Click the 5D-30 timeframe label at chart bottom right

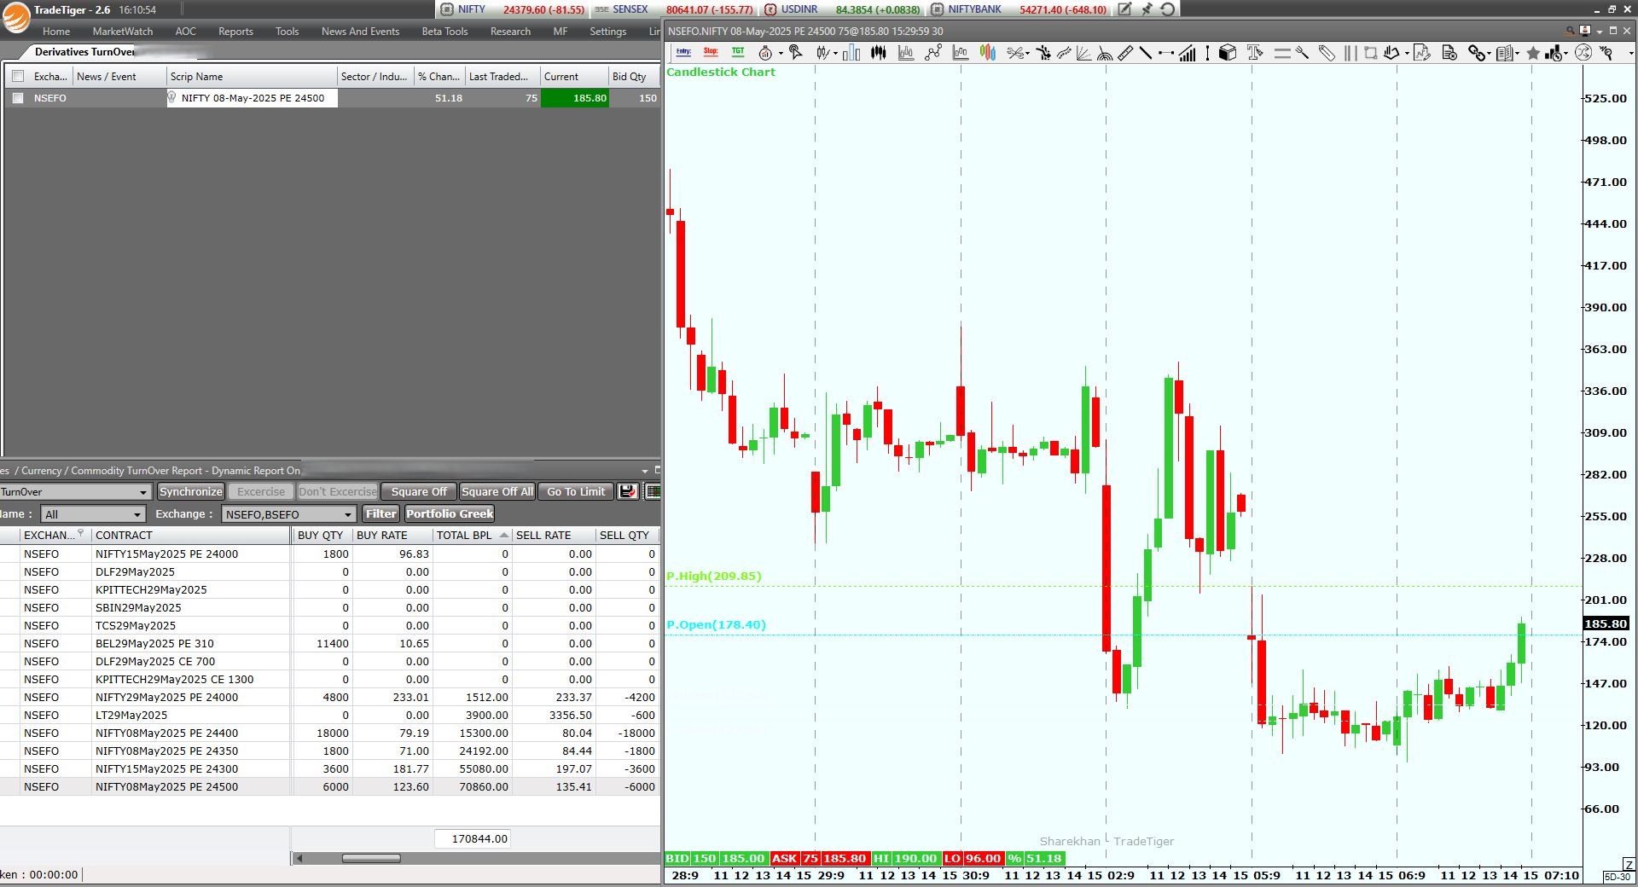pos(1618,877)
